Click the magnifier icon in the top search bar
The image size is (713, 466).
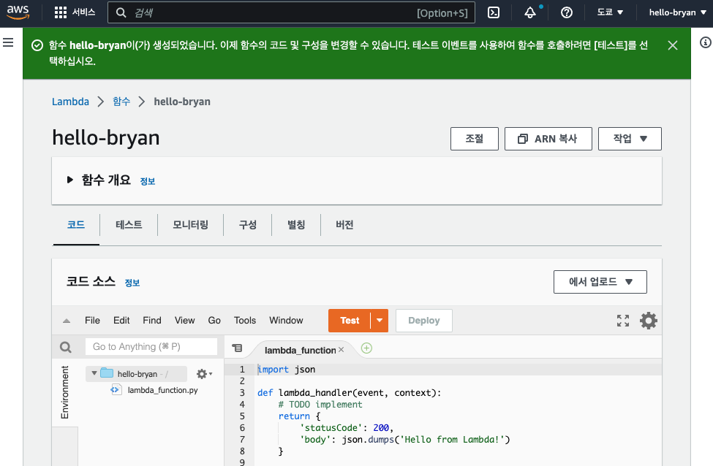121,12
